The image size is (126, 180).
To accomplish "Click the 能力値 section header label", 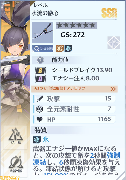I will 60,60.
